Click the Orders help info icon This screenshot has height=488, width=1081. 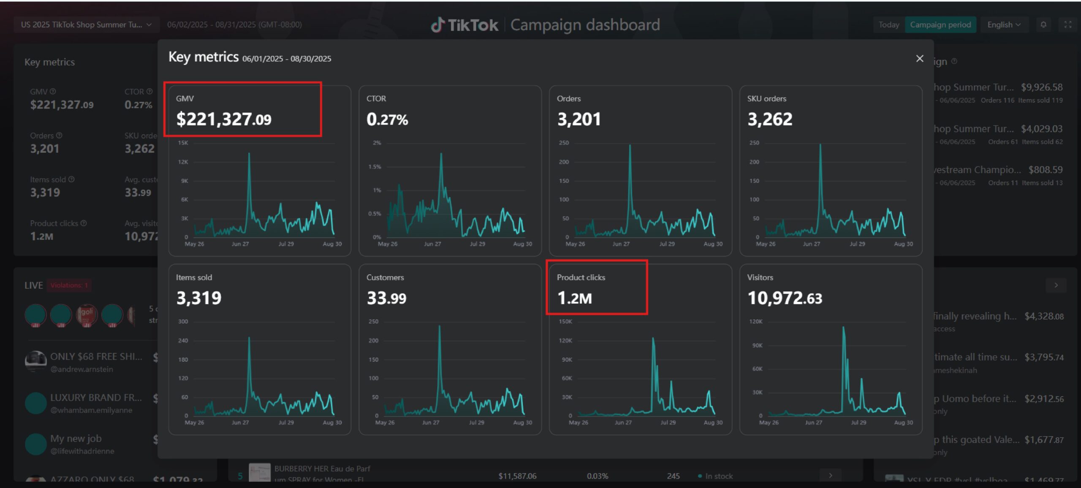(x=59, y=136)
